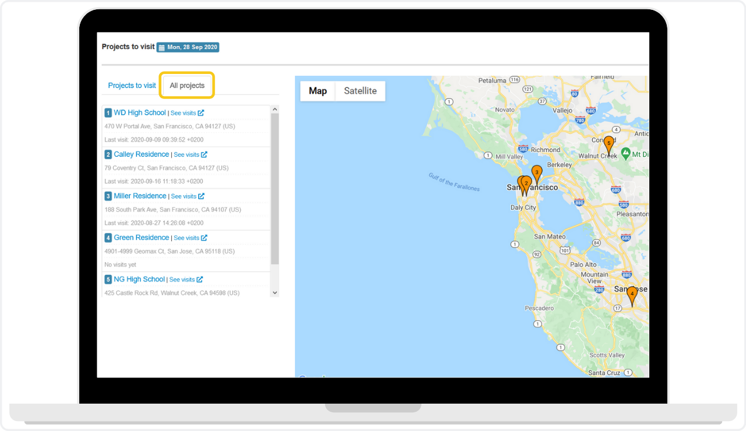Click the number 3 badge for Miller Residence
Screen dimensions: 746x431
point(108,196)
